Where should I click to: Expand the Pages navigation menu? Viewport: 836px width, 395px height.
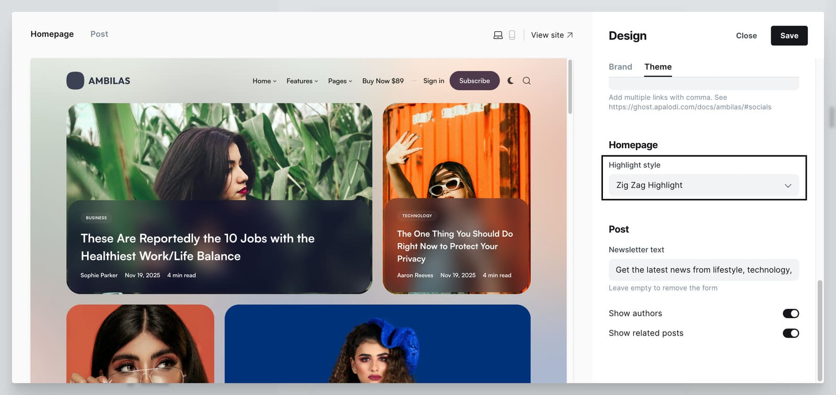point(340,81)
